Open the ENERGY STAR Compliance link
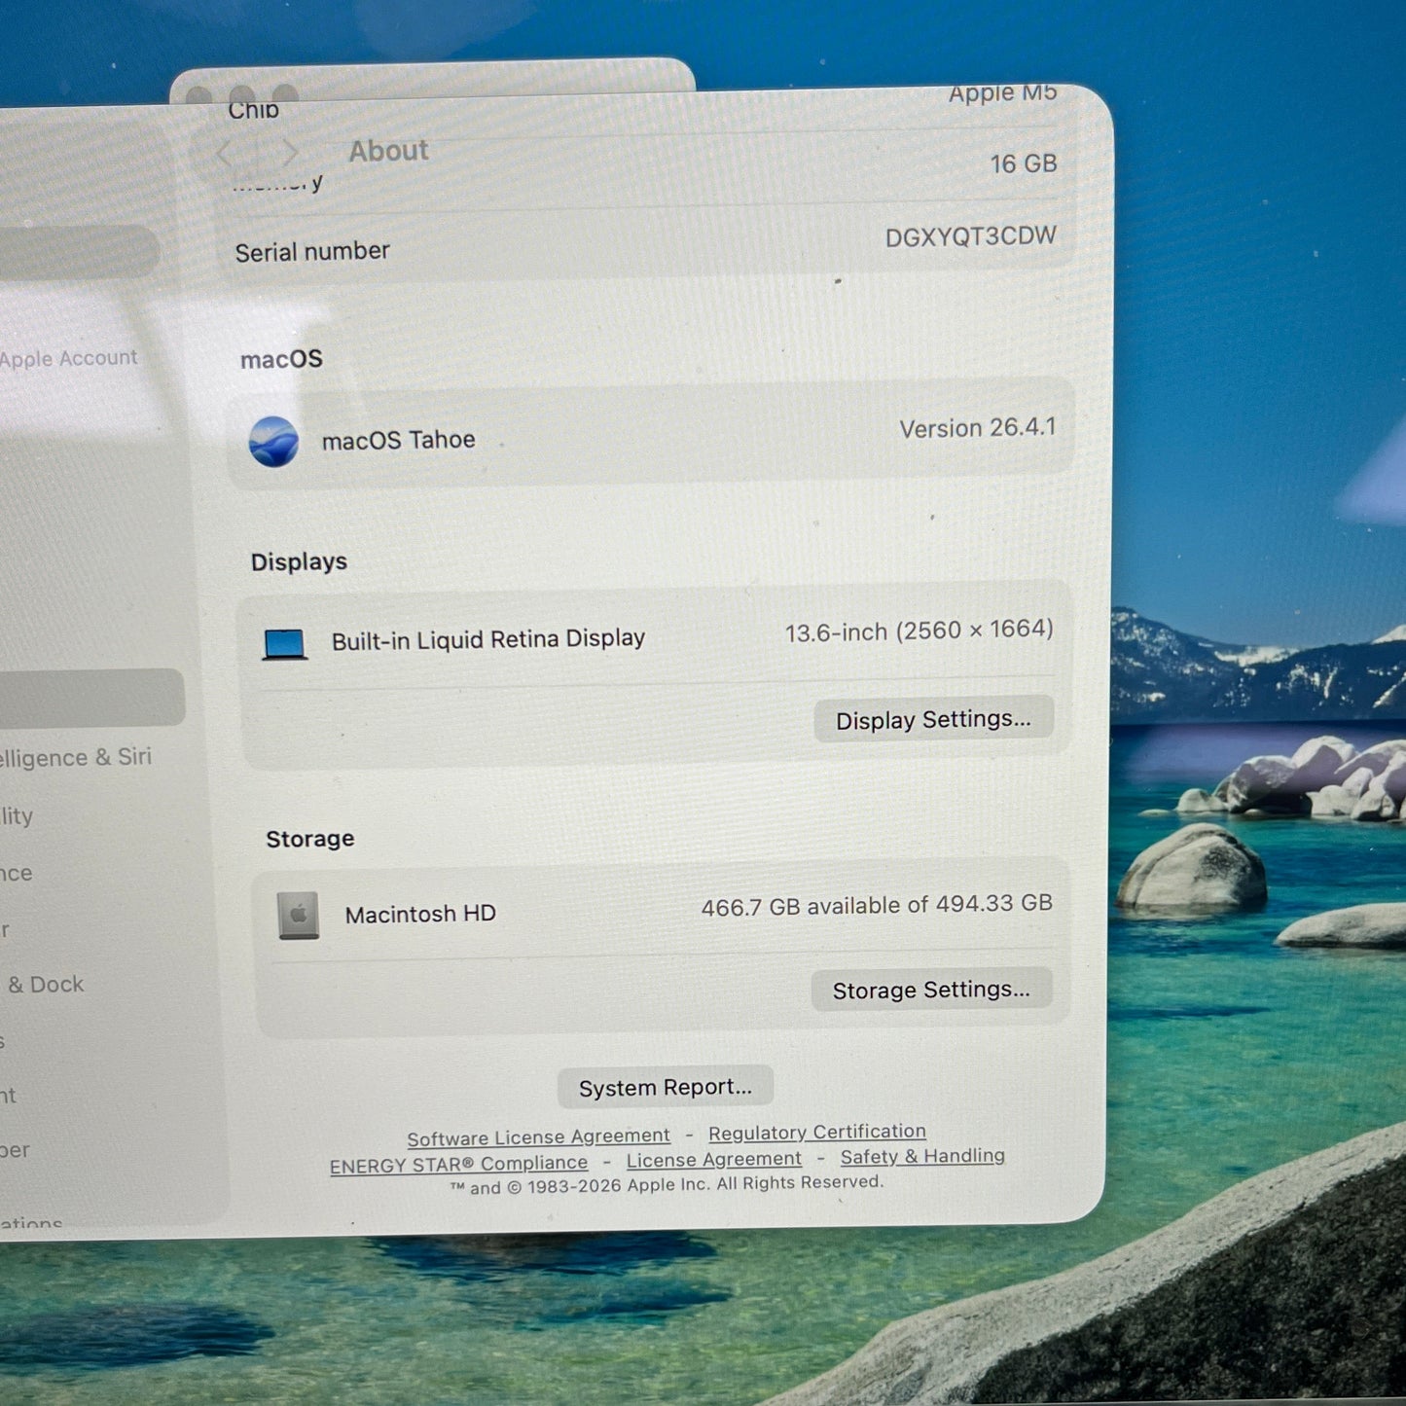The width and height of the screenshot is (1406, 1406). point(458,1164)
